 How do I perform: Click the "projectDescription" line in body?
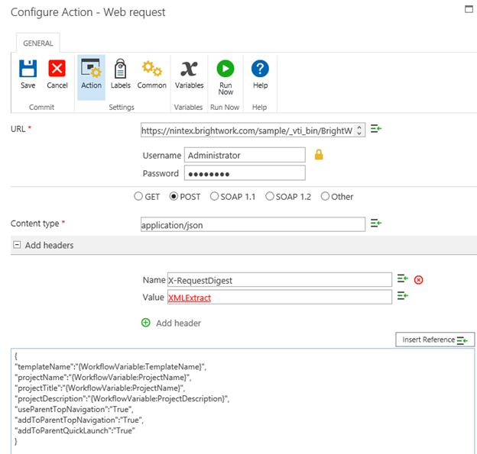point(122,398)
